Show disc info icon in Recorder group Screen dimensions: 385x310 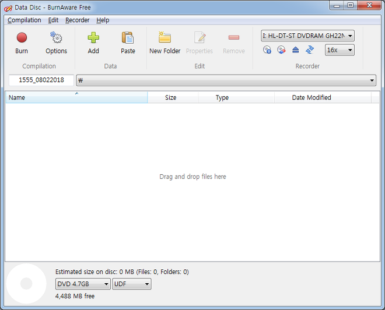[267, 50]
